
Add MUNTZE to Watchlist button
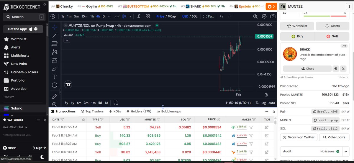[297, 26]
